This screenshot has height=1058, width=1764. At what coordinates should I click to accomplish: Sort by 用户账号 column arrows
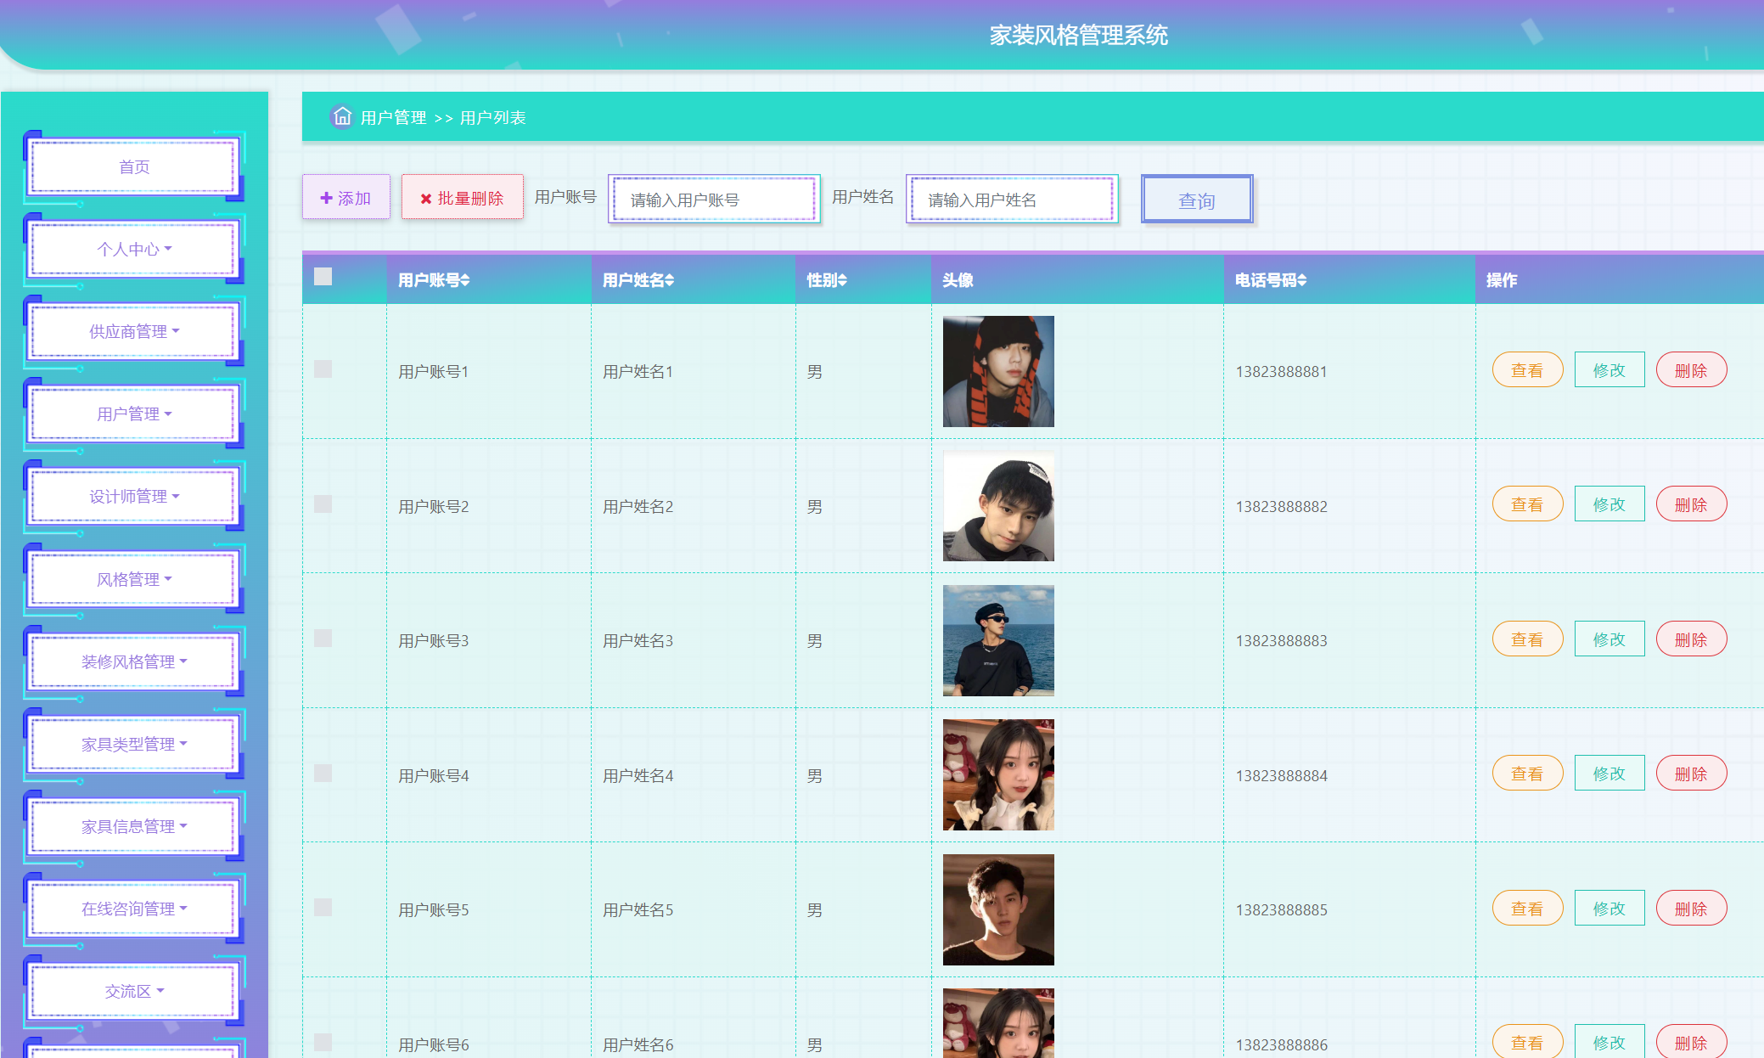pyautogui.click(x=465, y=280)
